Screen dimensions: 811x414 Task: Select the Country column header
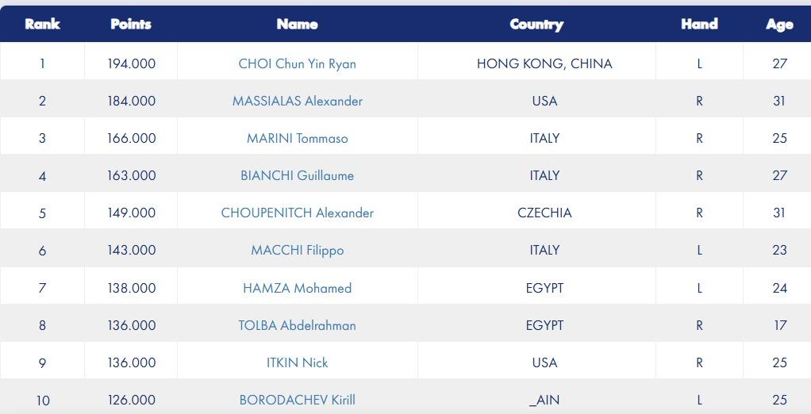pyautogui.click(x=536, y=24)
